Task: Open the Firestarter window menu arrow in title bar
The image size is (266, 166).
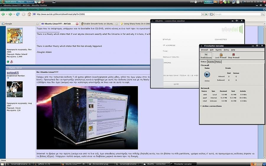Action: [x=201, y=46]
